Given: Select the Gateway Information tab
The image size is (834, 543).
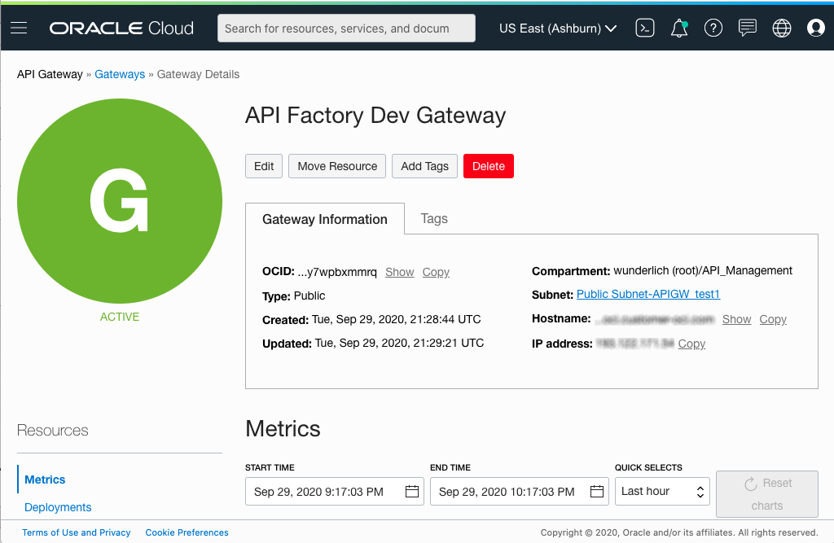Looking at the screenshot, I should click(x=324, y=218).
